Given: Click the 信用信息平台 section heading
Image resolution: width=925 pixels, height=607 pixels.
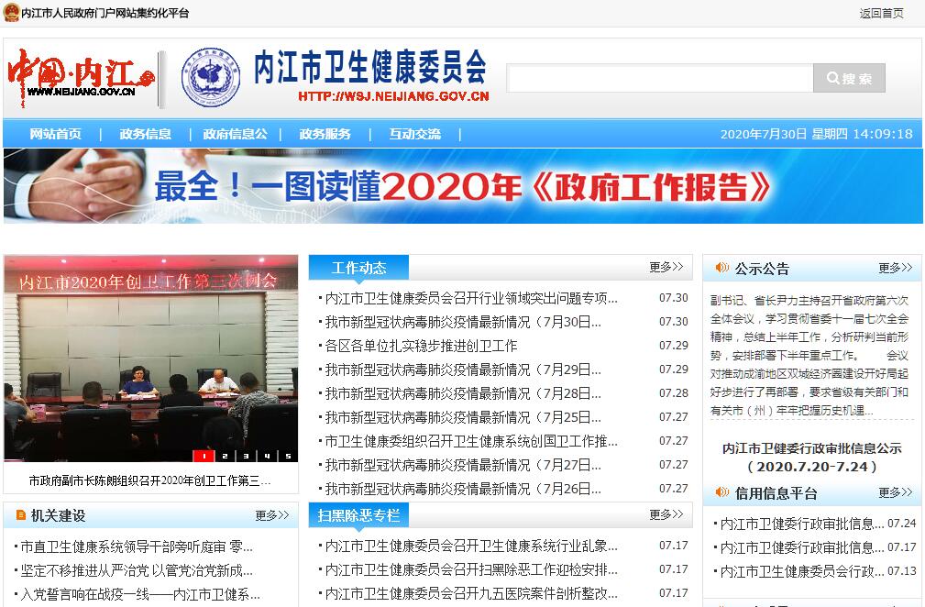Looking at the screenshot, I should [x=776, y=493].
